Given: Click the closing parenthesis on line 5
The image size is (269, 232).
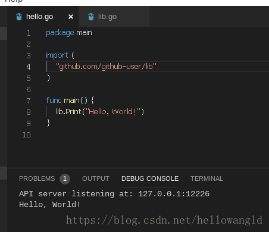Looking at the screenshot, I should (x=48, y=78).
